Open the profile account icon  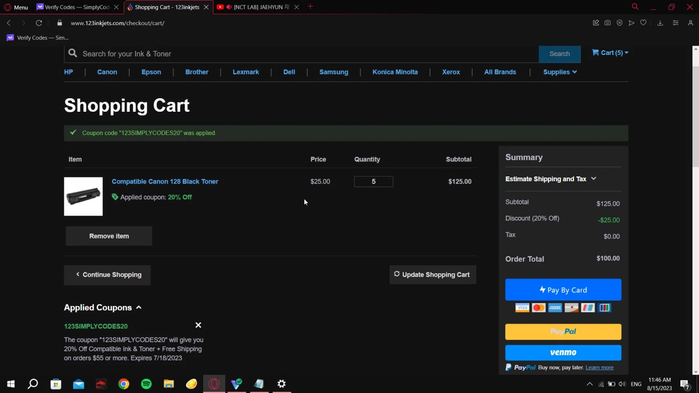click(691, 23)
